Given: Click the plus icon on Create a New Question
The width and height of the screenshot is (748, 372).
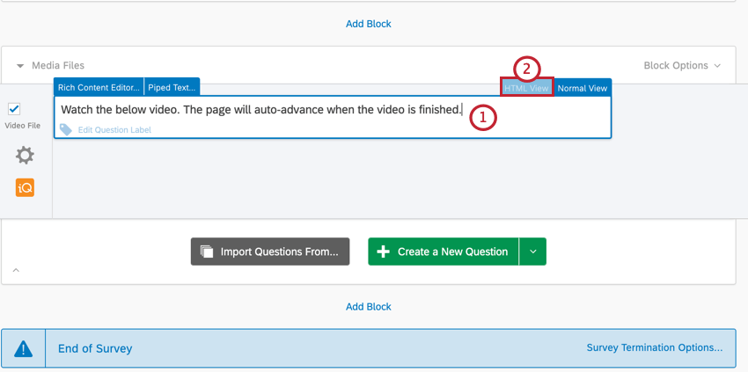Looking at the screenshot, I should 384,252.
